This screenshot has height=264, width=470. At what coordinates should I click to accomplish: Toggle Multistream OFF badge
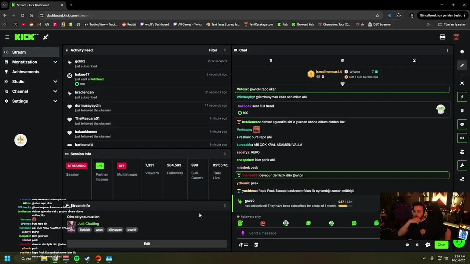122,166
